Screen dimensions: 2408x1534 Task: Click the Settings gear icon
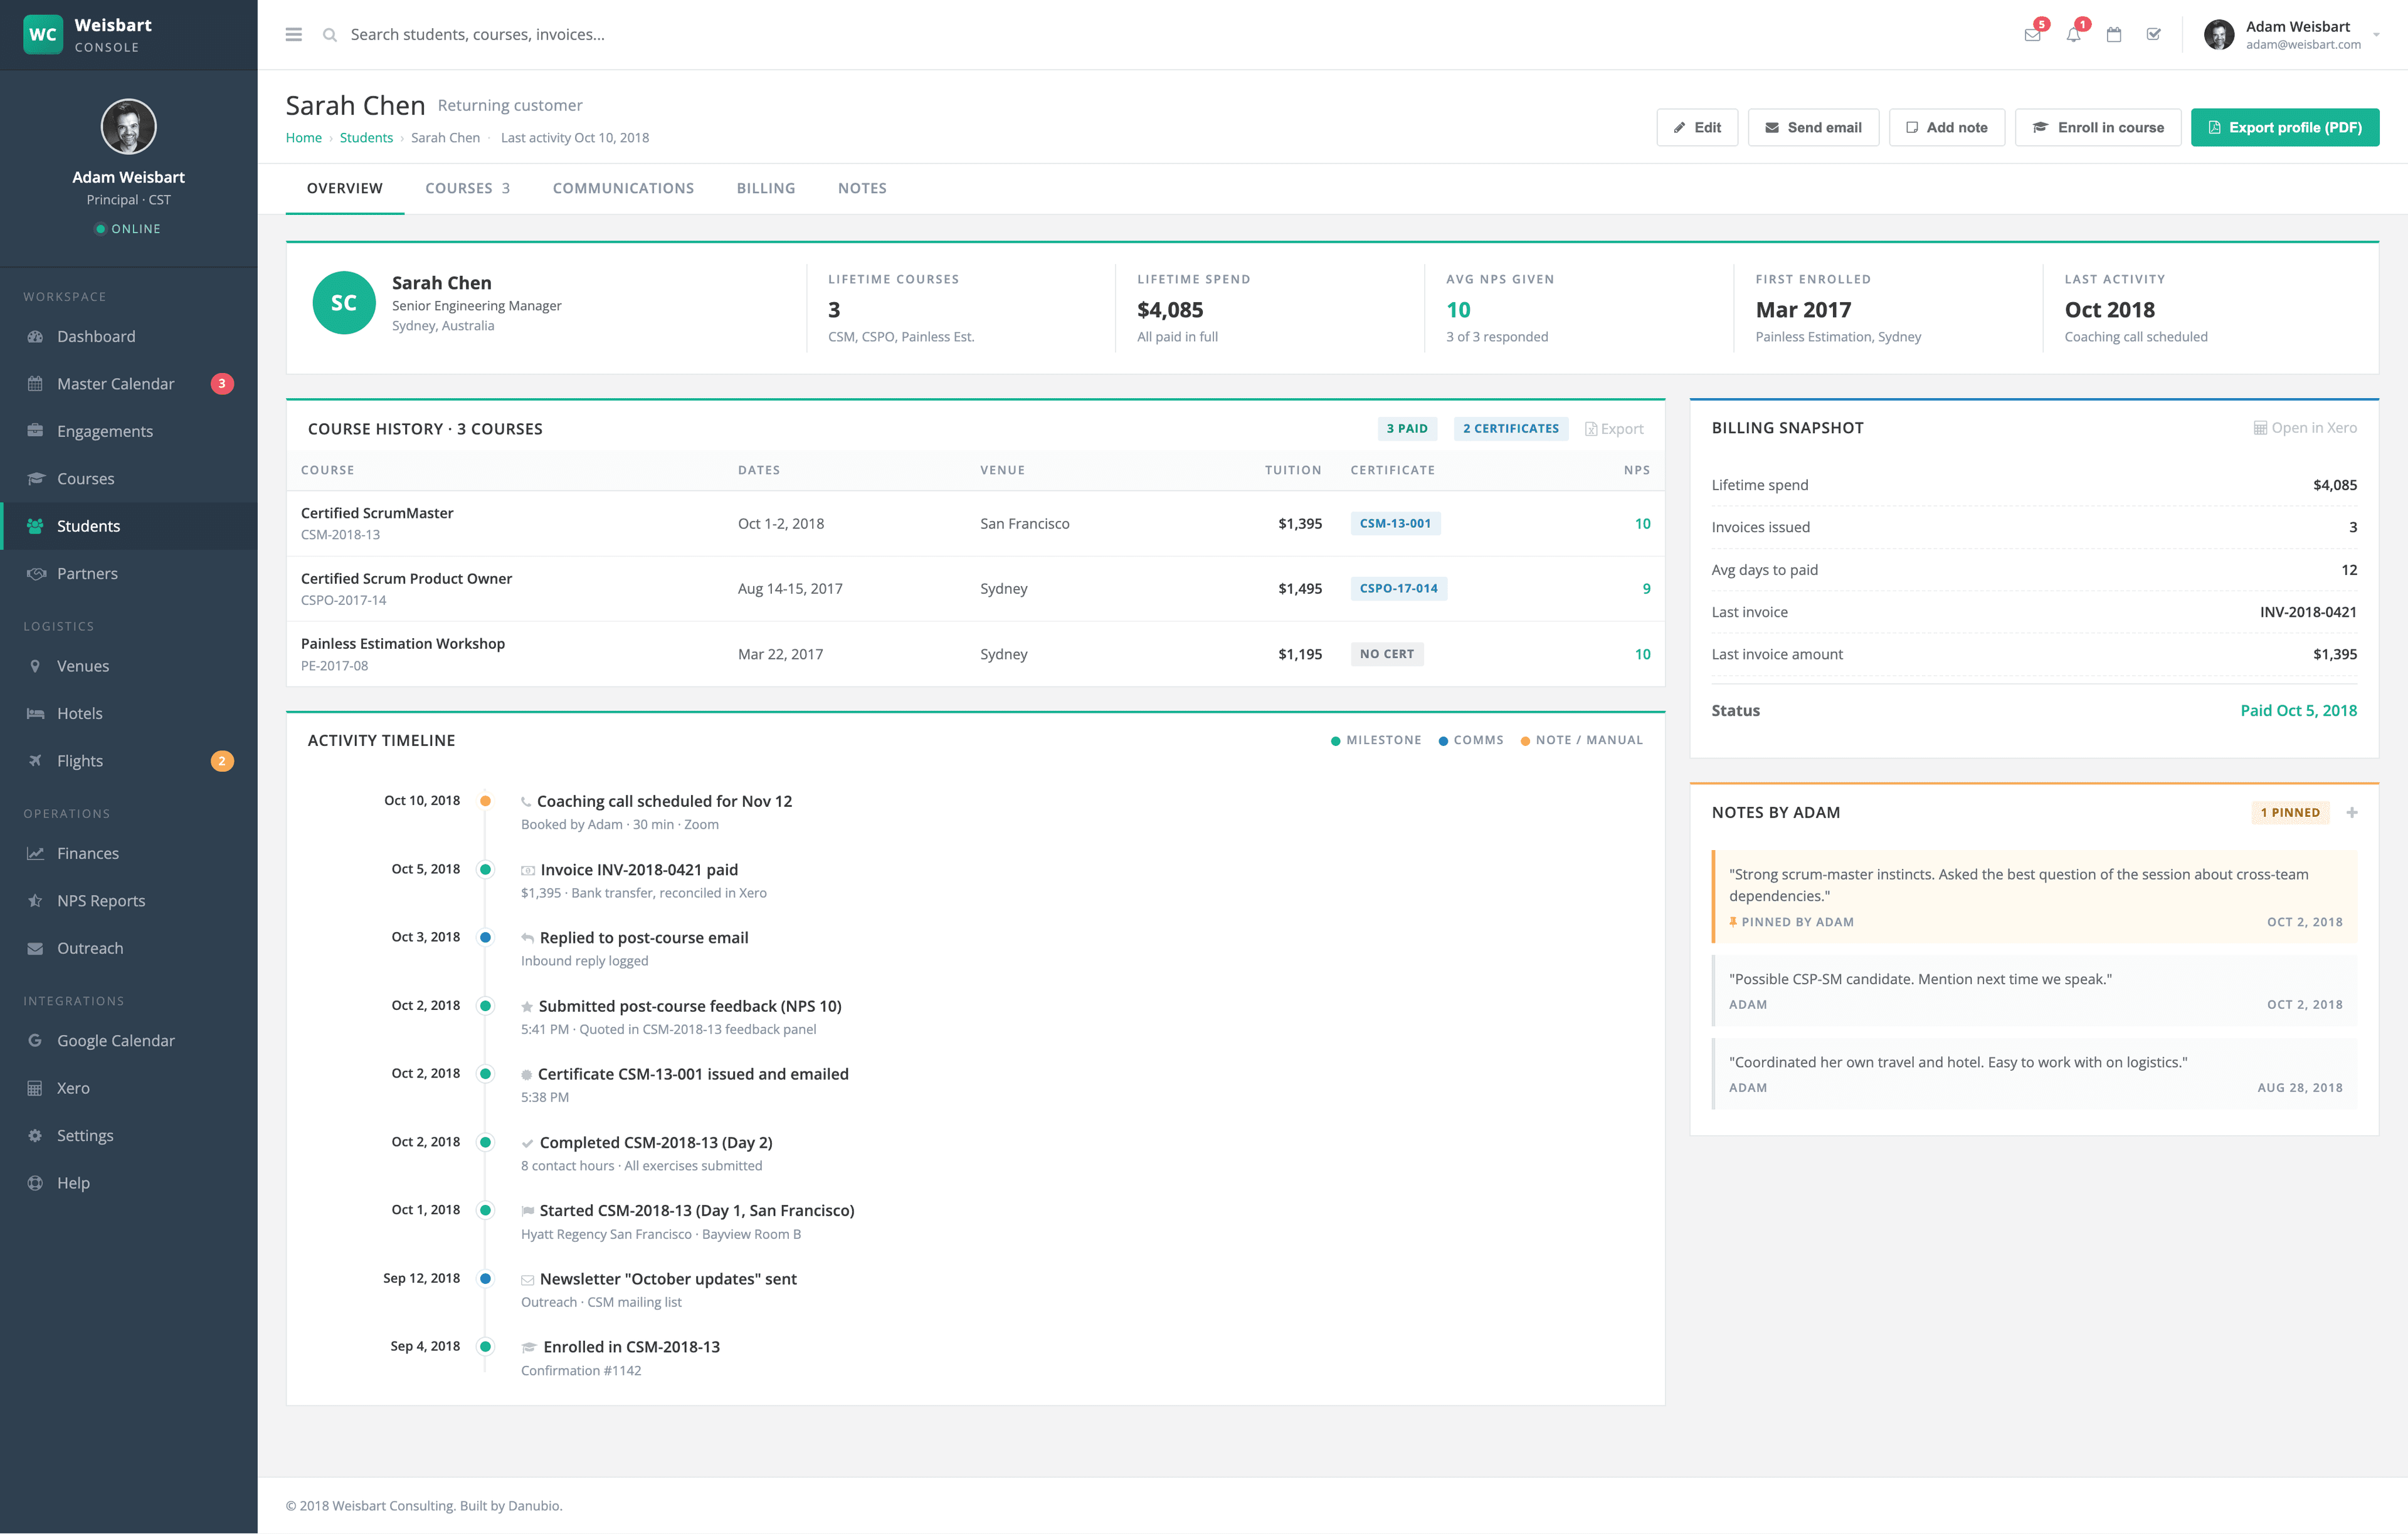35,1135
